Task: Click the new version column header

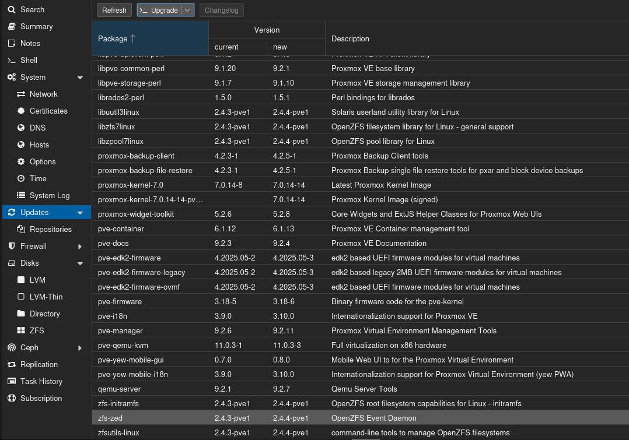Action: point(296,47)
